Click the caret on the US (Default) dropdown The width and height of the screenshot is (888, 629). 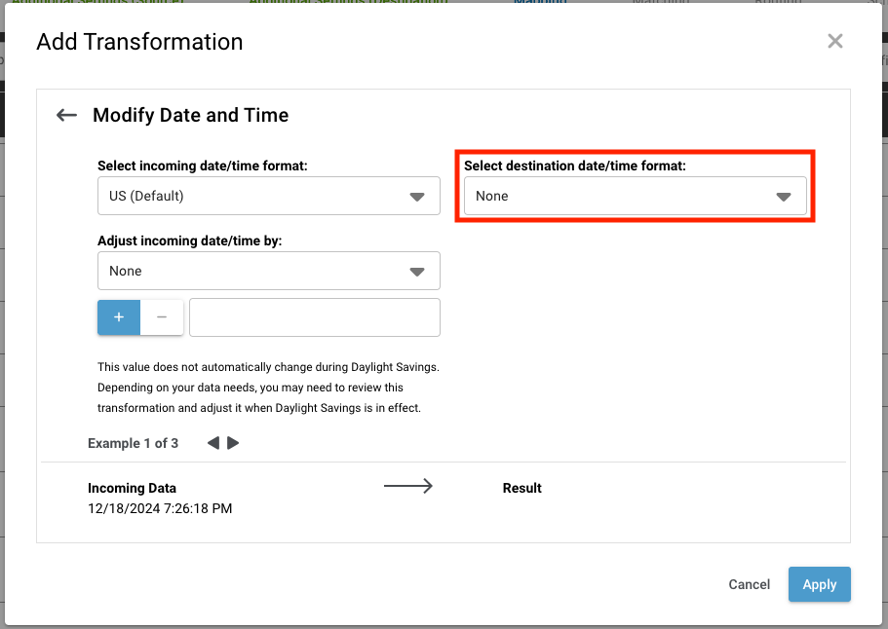point(418,196)
